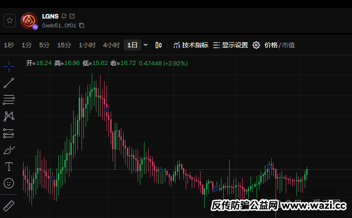This screenshot has height=218, width=352.
Task: Select the 15分 timeframe
Action: coord(64,45)
